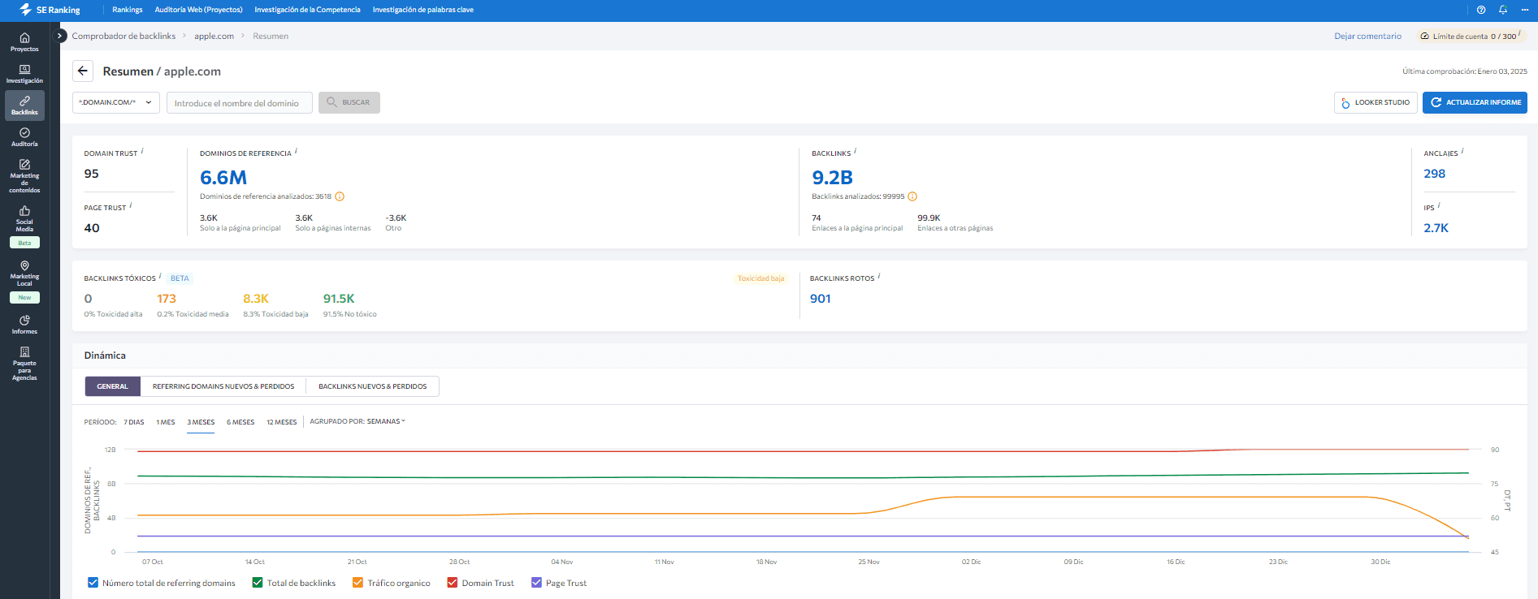Select the General dynamics tab
Image resolution: width=1538 pixels, height=599 pixels.
click(113, 386)
